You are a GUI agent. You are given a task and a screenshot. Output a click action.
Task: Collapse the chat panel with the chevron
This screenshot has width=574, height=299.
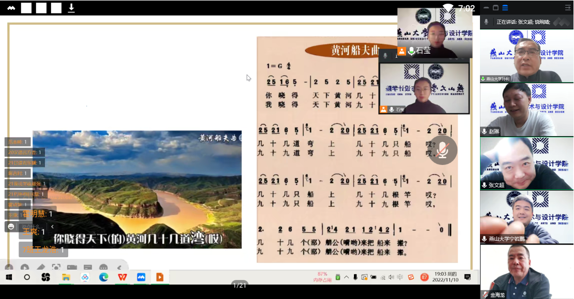click(52, 226)
